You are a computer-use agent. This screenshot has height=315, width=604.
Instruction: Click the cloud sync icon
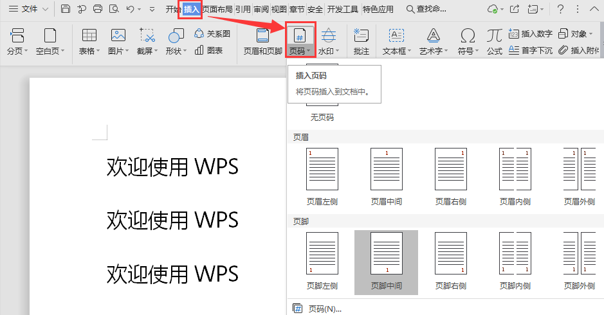[x=493, y=9]
